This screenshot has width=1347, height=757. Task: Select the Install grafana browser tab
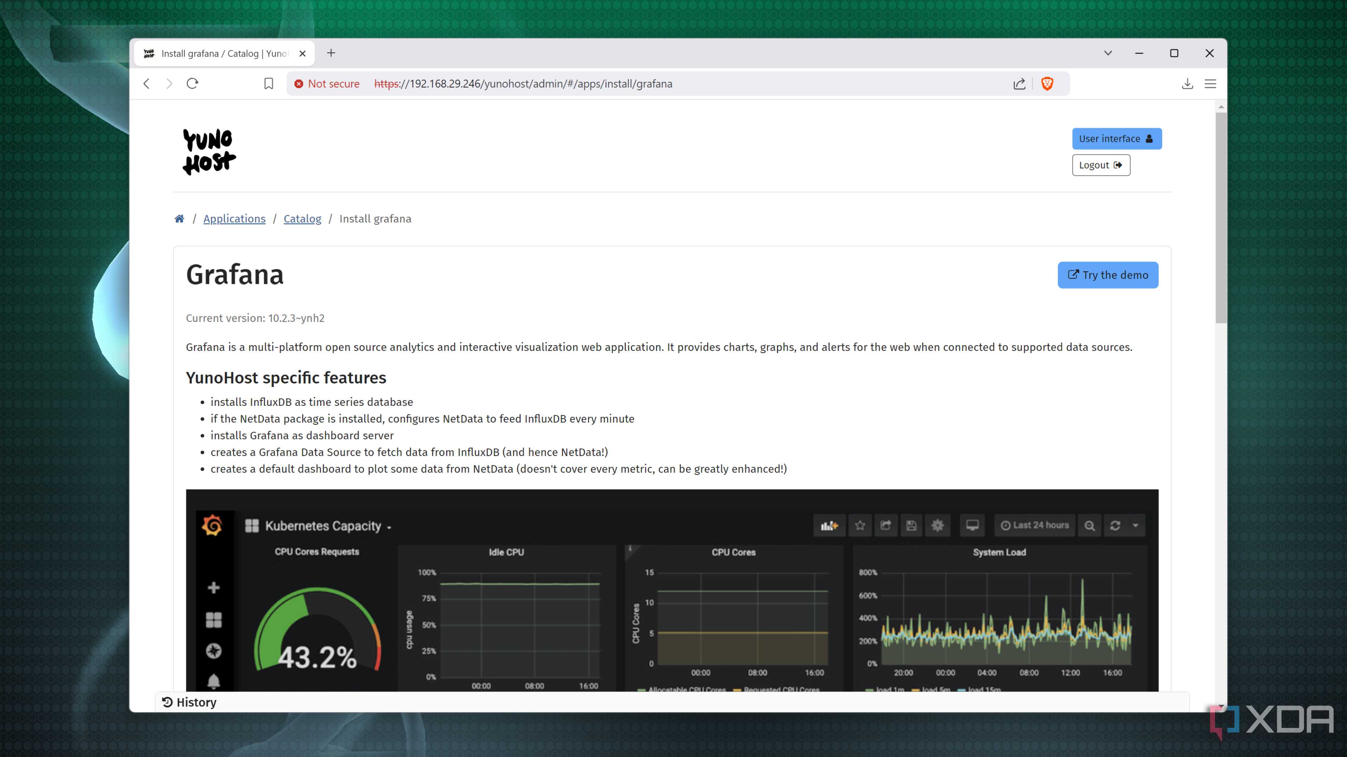pyautogui.click(x=224, y=53)
